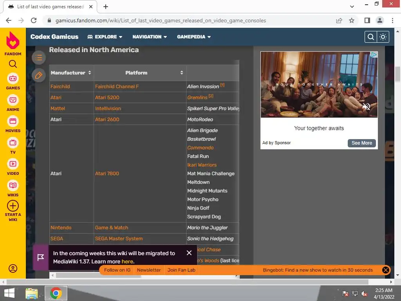
Task: Close the current browser tab
Action: (91, 7)
